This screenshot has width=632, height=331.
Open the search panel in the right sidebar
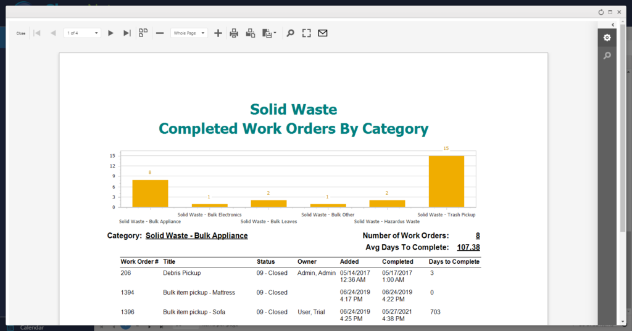tap(607, 55)
